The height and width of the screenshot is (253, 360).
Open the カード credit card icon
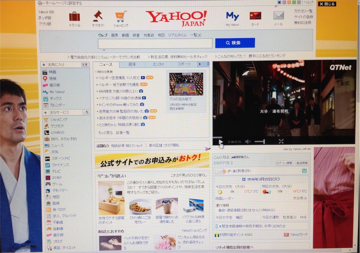pos(255,16)
